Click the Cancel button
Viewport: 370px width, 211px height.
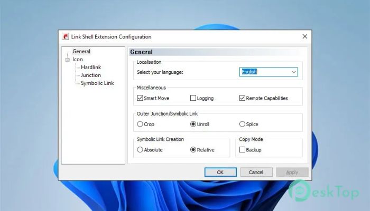pos(256,172)
